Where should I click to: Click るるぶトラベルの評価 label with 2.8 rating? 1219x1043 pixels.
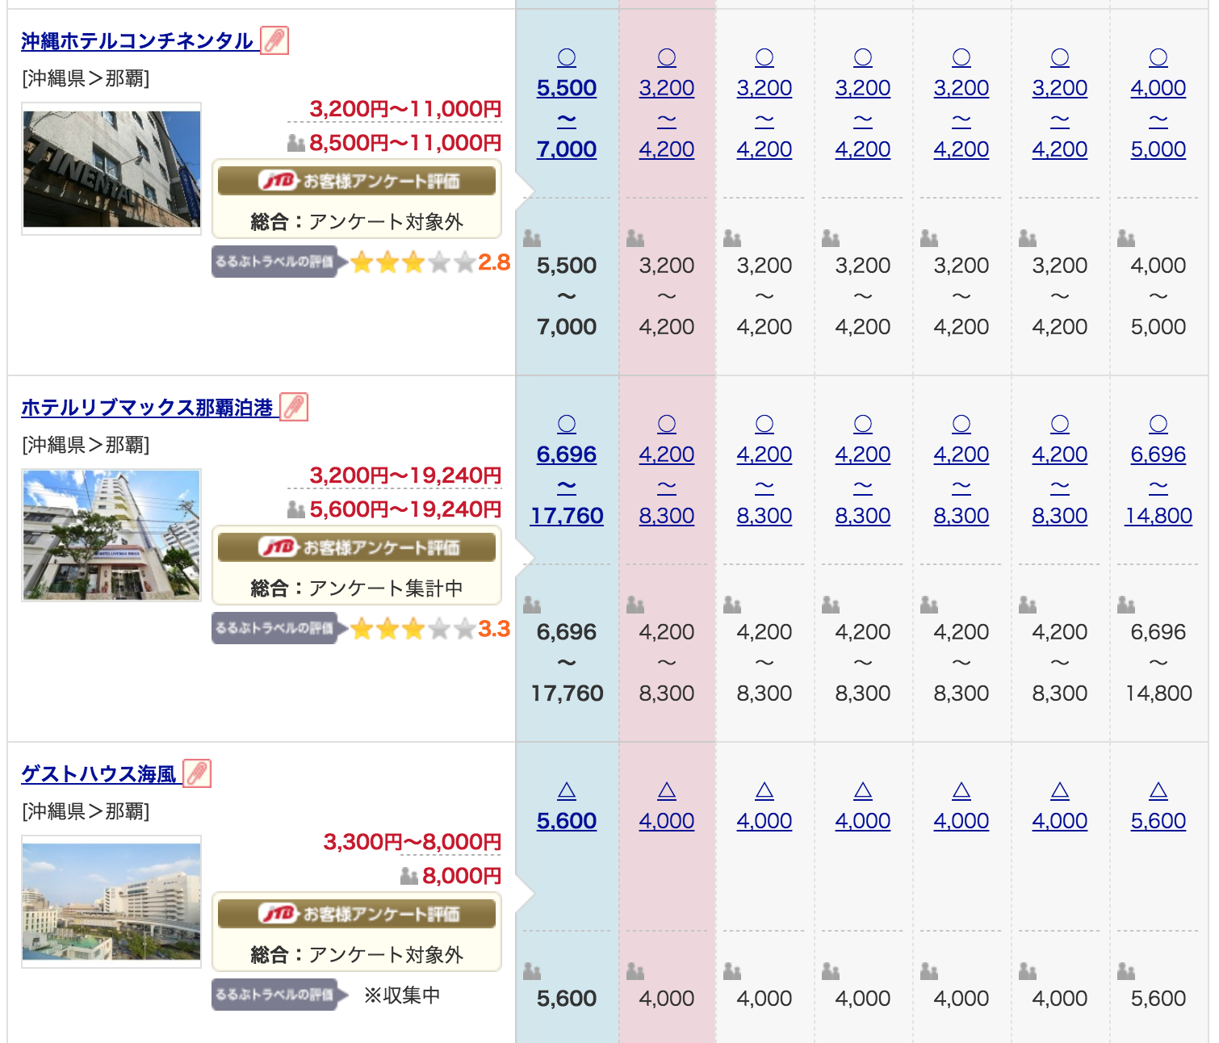(279, 262)
